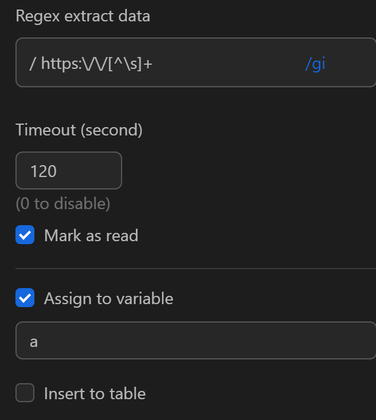Click the 'Mark as read' label text

tap(91, 235)
